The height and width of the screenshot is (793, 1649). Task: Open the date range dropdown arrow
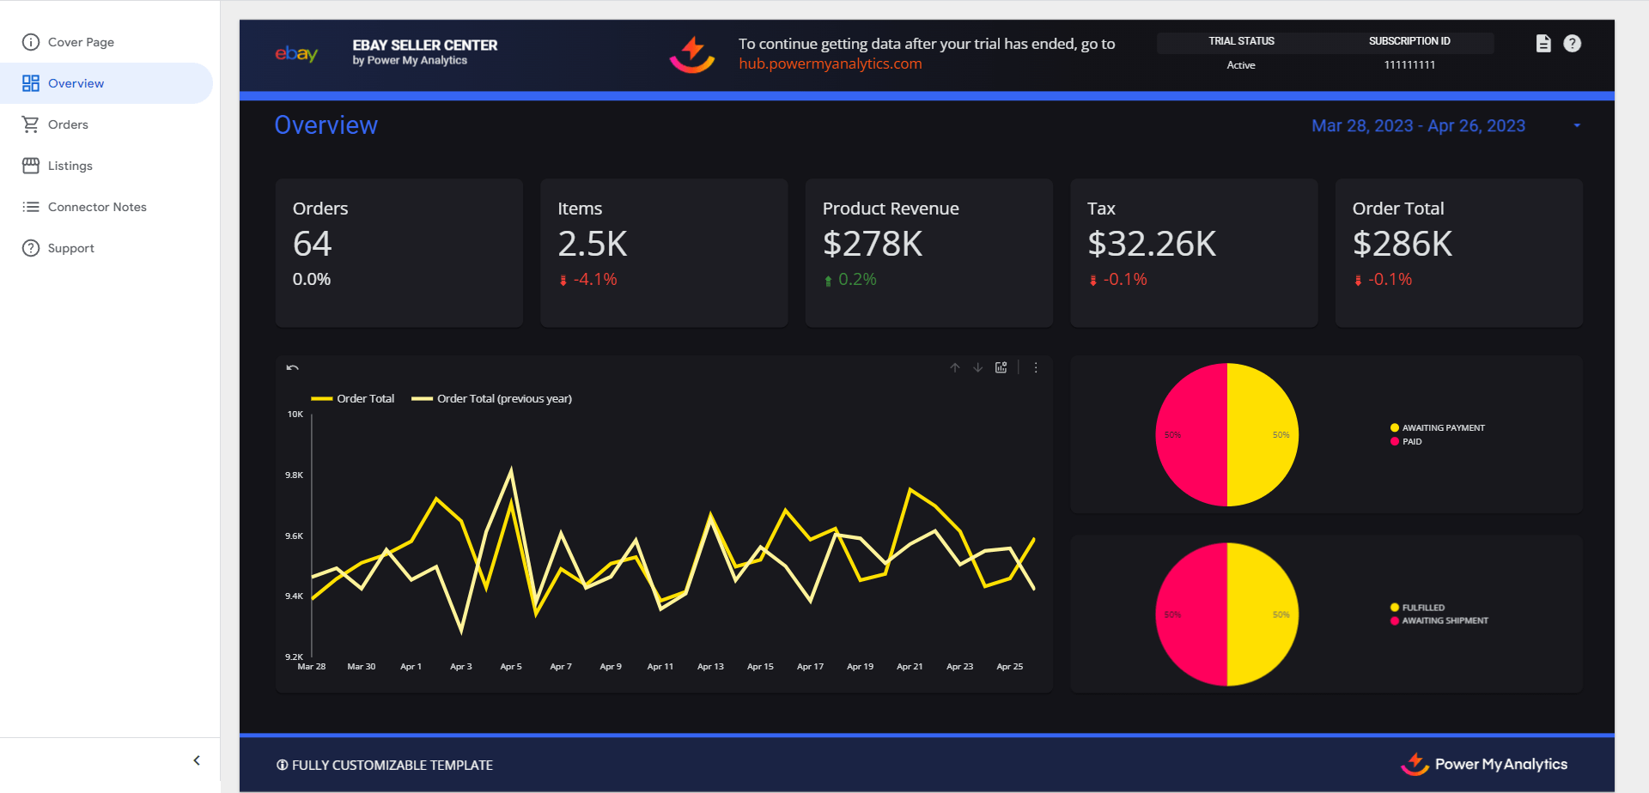pyautogui.click(x=1577, y=125)
